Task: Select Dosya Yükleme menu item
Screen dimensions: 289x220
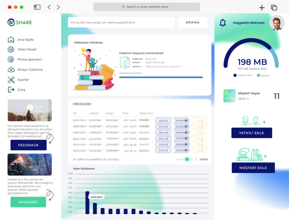Action: tap(30, 69)
